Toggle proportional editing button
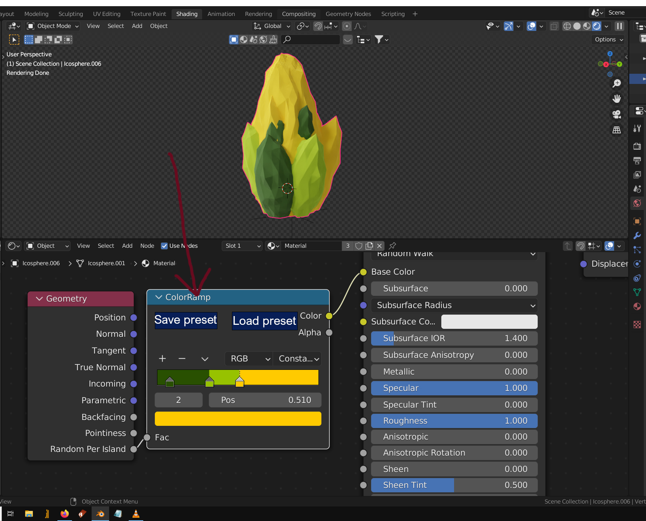This screenshot has width=646, height=521. click(347, 26)
